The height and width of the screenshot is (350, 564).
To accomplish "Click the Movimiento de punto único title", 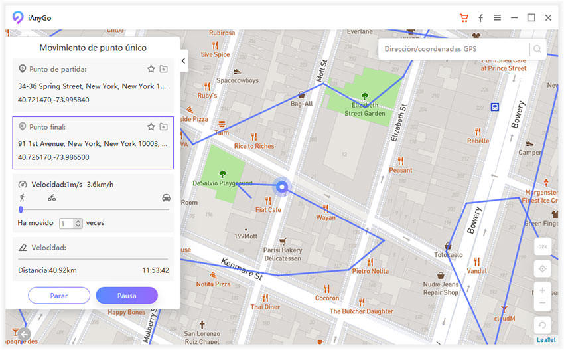I will (93, 48).
